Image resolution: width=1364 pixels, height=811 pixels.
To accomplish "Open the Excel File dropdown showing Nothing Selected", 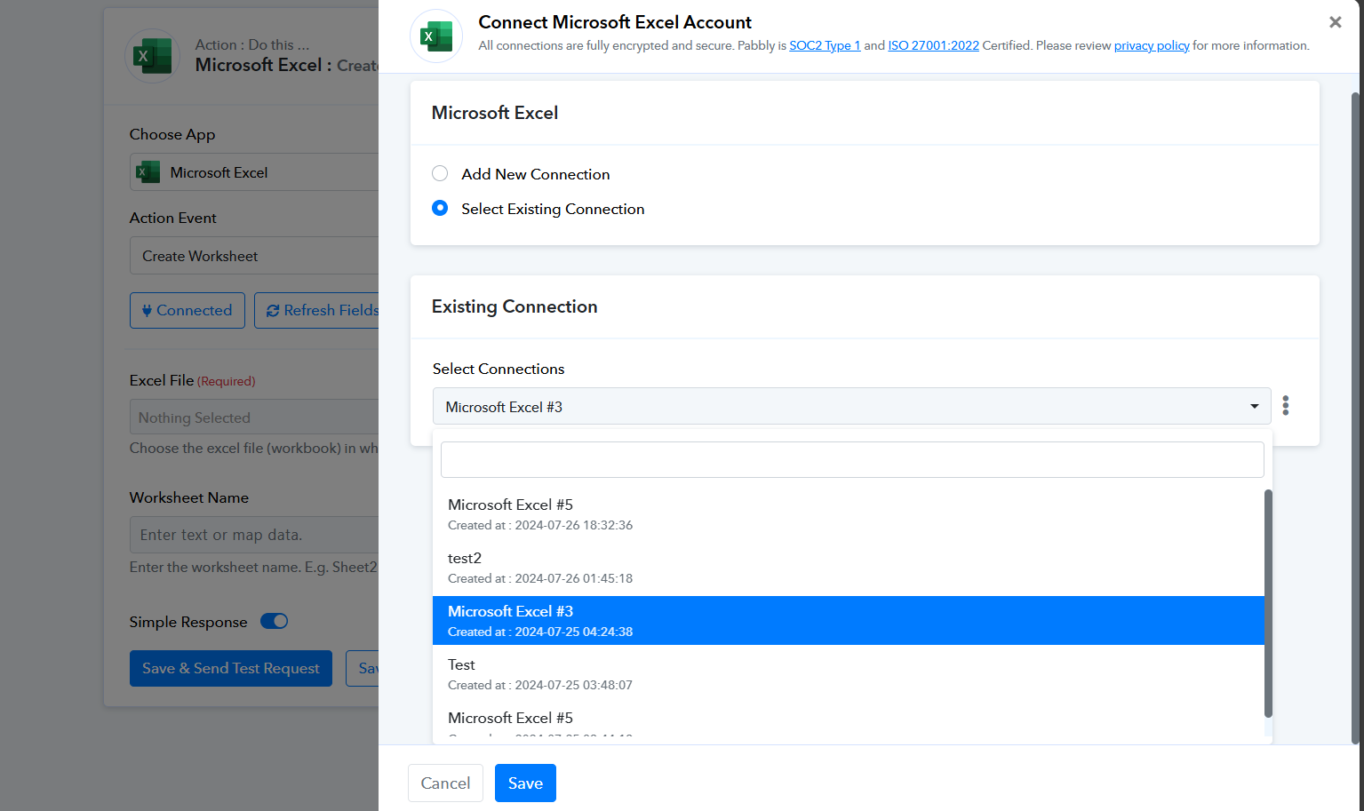I will click(254, 417).
